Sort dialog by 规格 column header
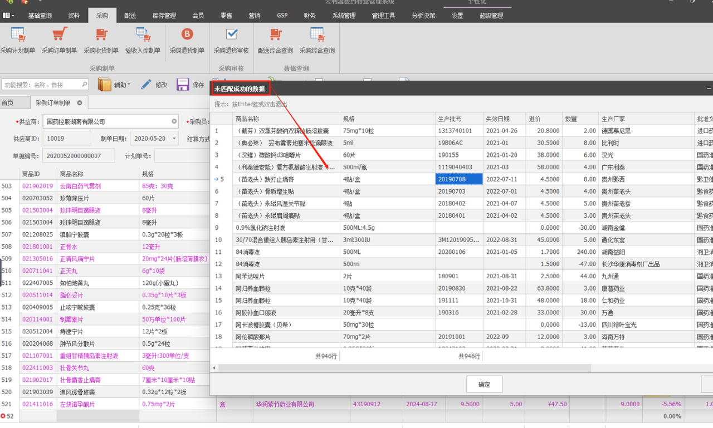713x428 pixels. tap(387, 119)
